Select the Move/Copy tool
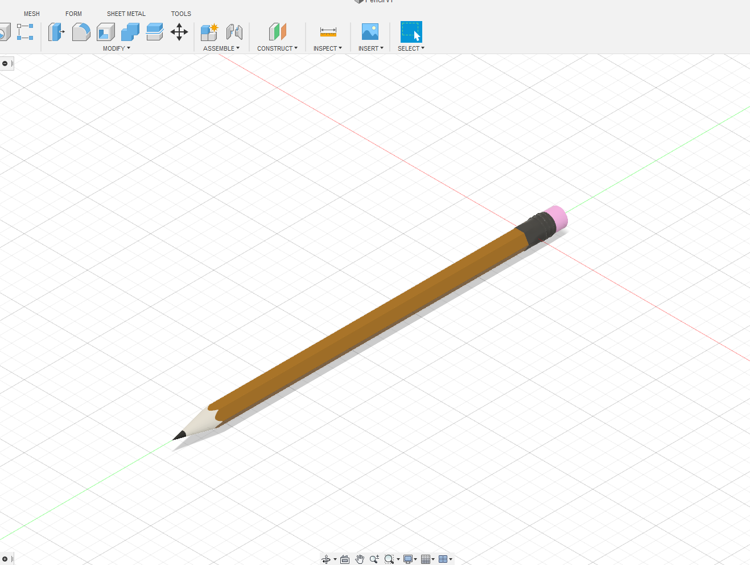Image resolution: width=750 pixels, height=565 pixels. click(179, 32)
